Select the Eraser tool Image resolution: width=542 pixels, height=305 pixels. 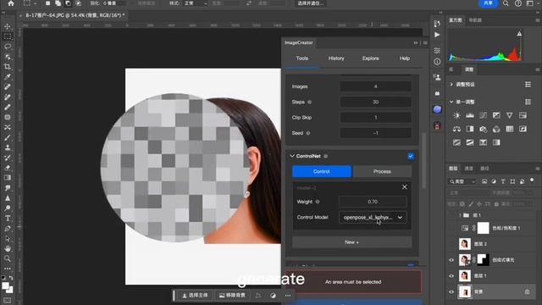point(8,168)
